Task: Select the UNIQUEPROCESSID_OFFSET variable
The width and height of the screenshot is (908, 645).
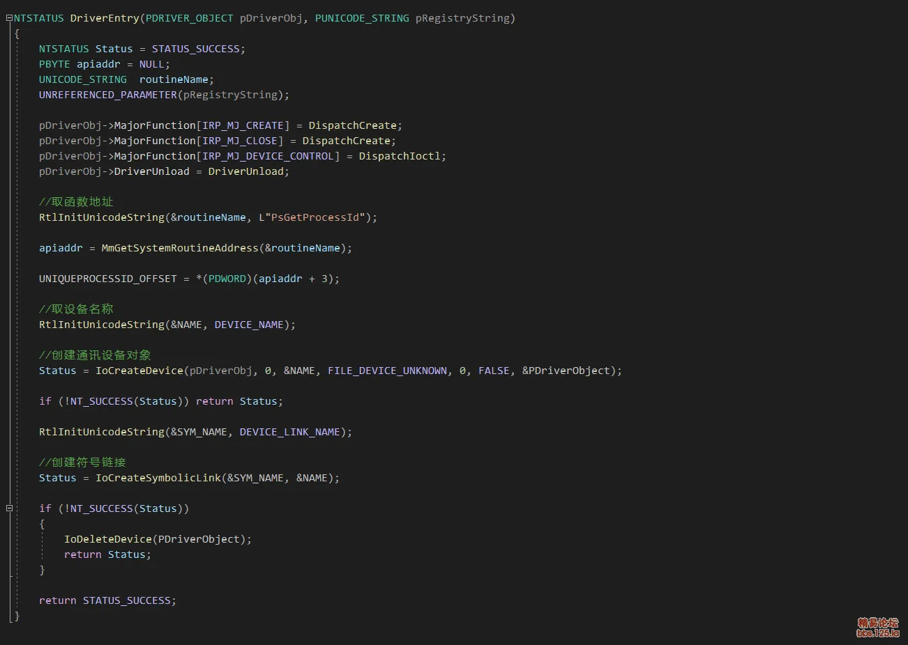Action: point(108,279)
